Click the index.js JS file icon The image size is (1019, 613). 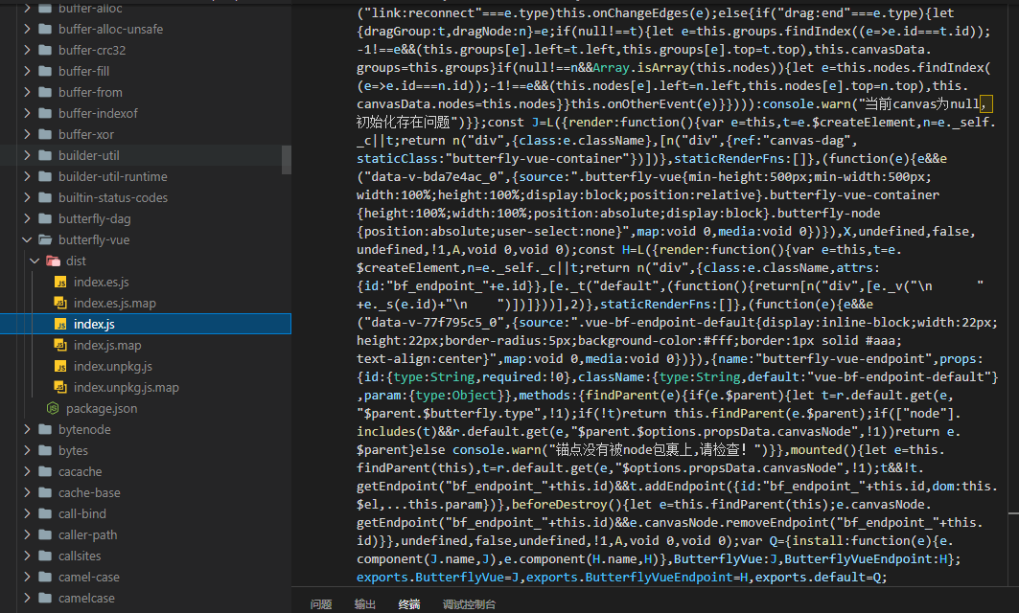60,324
